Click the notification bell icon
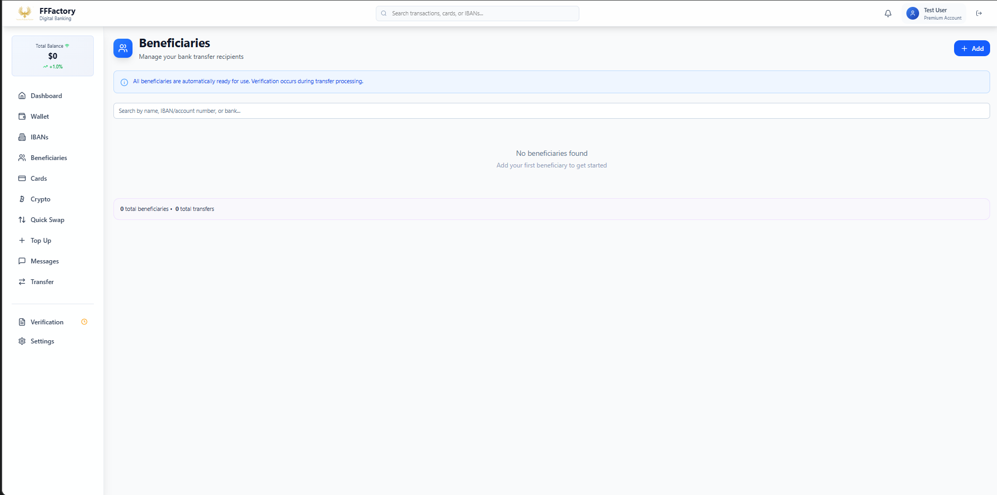This screenshot has width=997, height=495. tap(888, 14)
